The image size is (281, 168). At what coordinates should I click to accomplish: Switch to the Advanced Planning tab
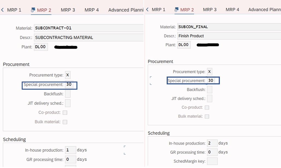pyautogui.click(x=125, y=10)
